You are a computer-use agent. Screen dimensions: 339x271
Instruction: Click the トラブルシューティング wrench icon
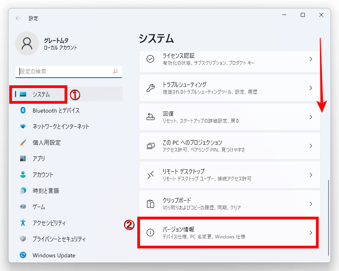[x=151, y=88]
